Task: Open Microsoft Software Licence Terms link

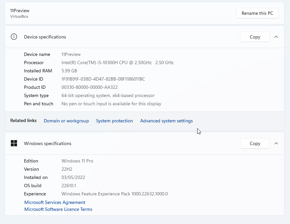Action: pyautogui.click(x=58, y=209)
